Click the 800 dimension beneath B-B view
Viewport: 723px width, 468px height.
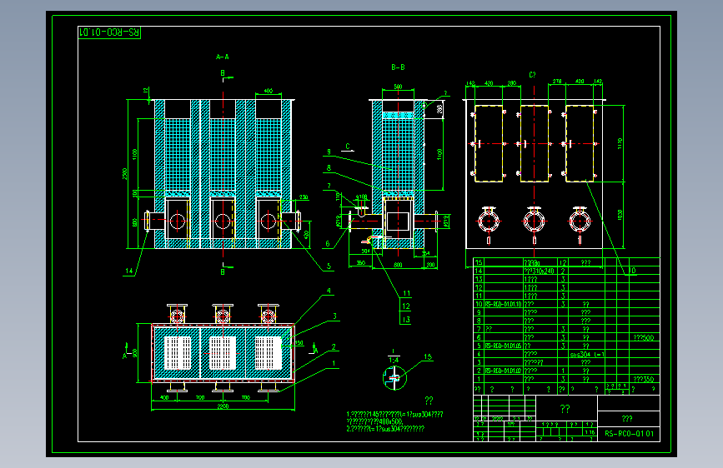[398, 265]
